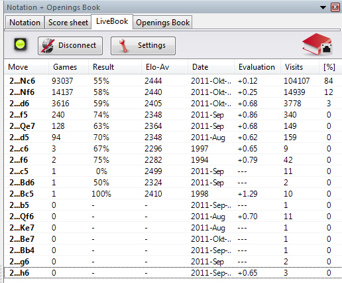Click the +0.86 evaluation cell
The width and height of the screenshot is (342, 283).
(247, 115)
